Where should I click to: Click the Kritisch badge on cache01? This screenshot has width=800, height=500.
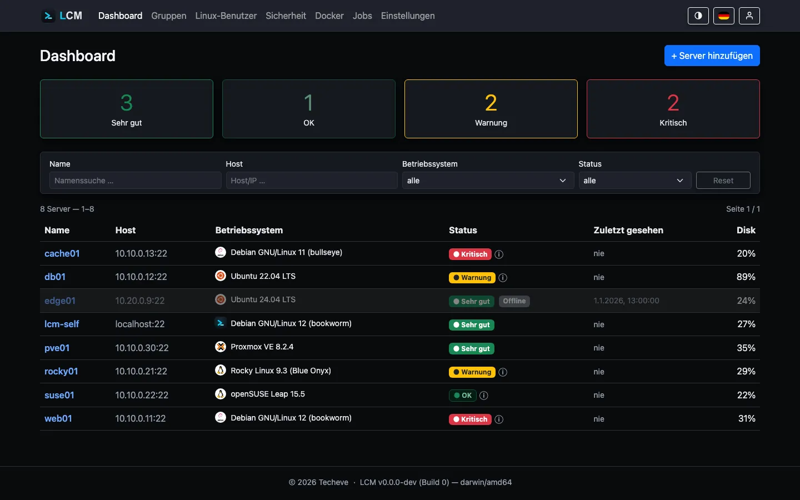pyautogui.click(x=470, y=254)
